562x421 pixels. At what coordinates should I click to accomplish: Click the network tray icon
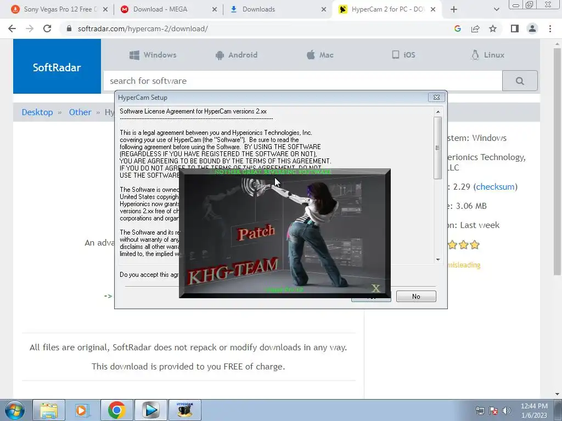pos(480,411)
